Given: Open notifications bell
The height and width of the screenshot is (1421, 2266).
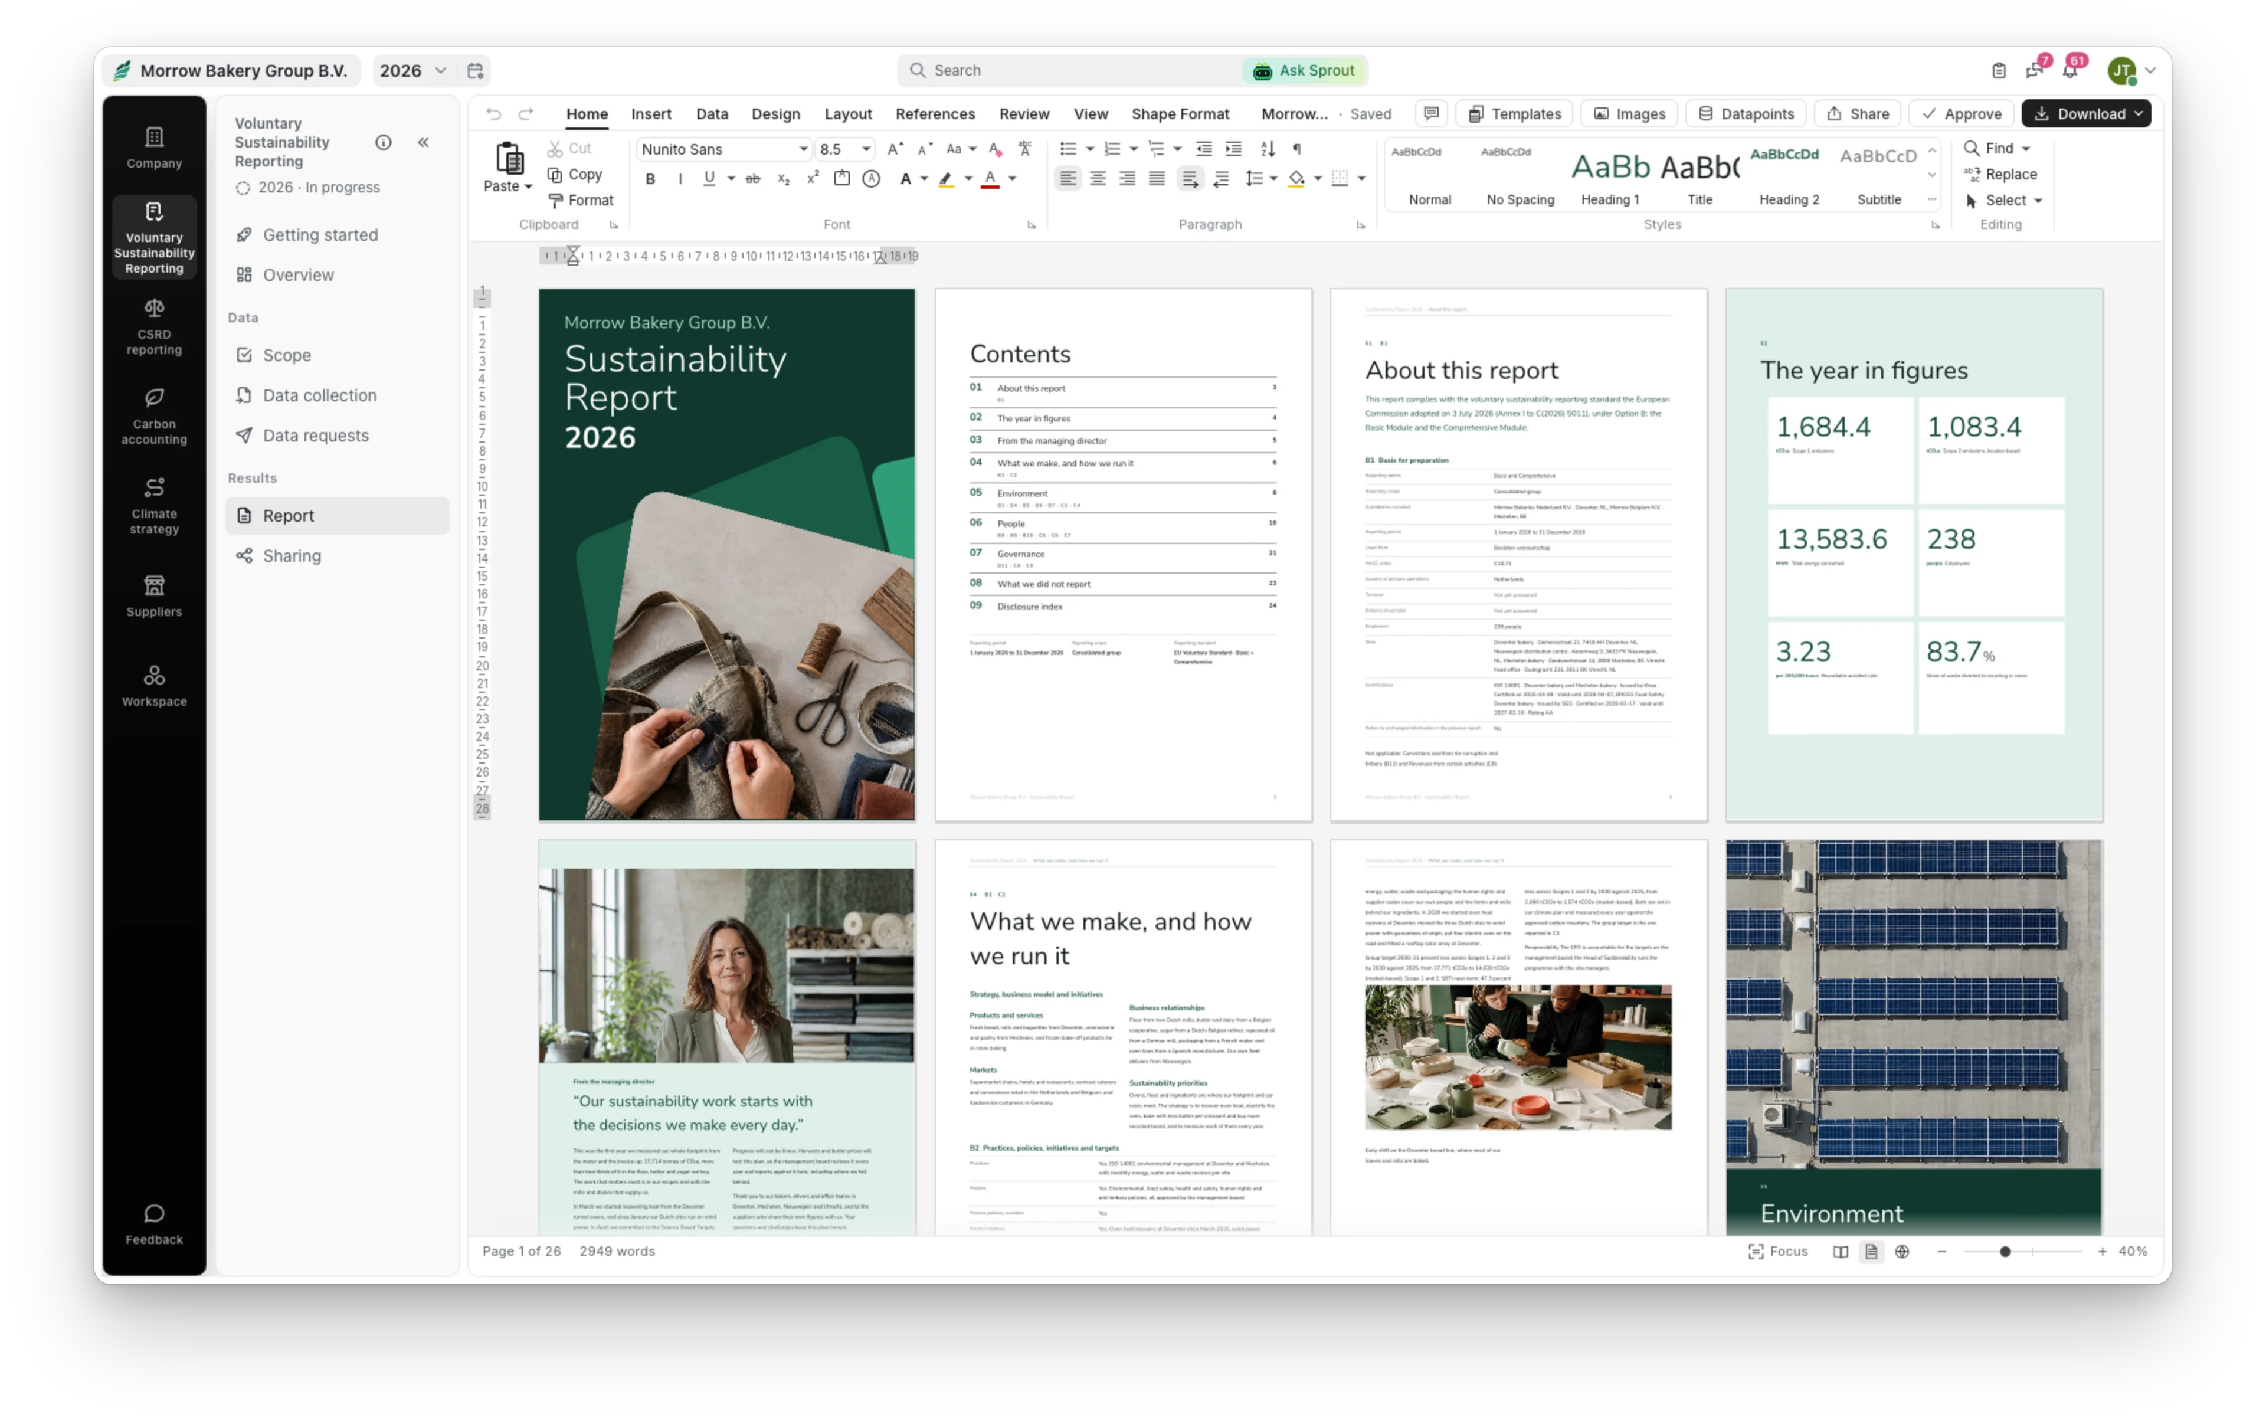Looking at the screenshot, I should tap(2069, 70).
